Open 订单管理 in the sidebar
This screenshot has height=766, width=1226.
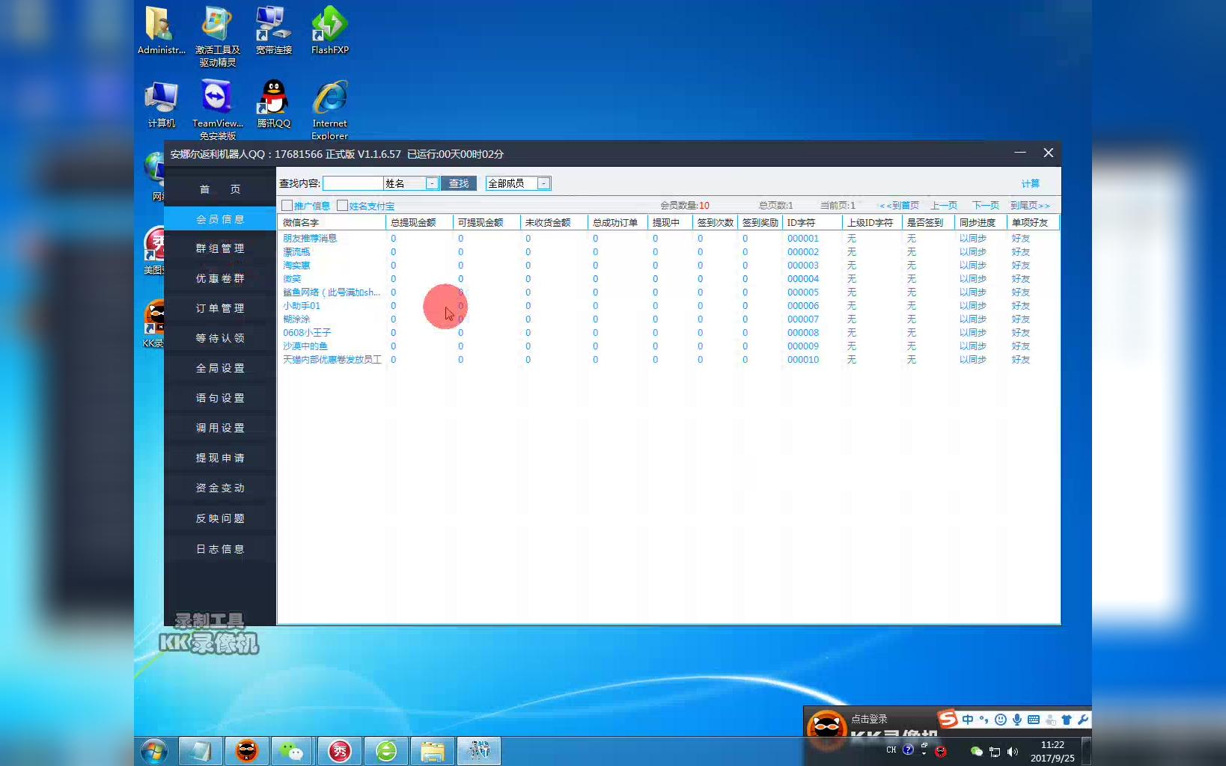[x=220, y=308]
